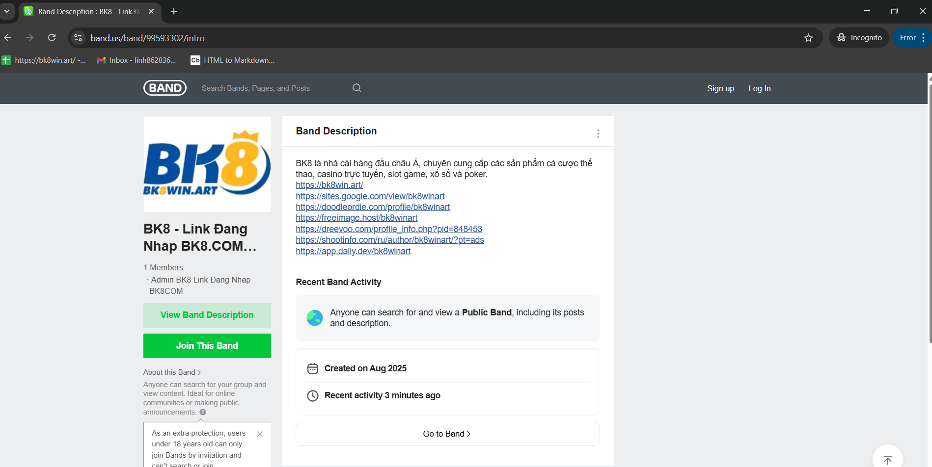
Task: Expand the tab search dropdown arrow
Action: coord(7,11)
